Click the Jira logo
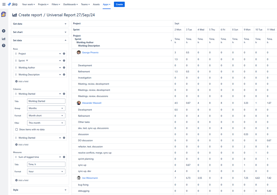This screenshot has width=277, height=195. point(12,4)
